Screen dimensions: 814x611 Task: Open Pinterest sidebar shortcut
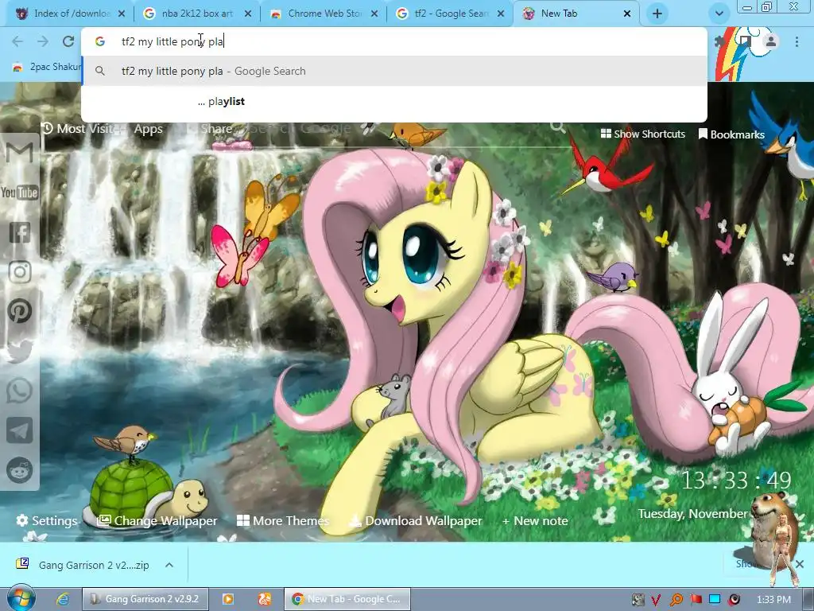point(20,311)
